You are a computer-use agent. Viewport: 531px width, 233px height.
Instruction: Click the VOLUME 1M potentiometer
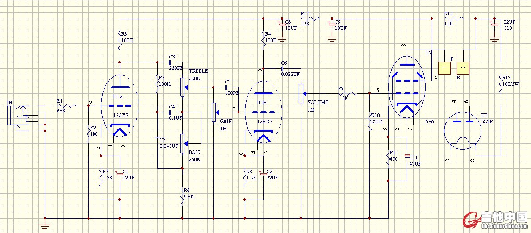pyautogui.click(x=301, y=93)
